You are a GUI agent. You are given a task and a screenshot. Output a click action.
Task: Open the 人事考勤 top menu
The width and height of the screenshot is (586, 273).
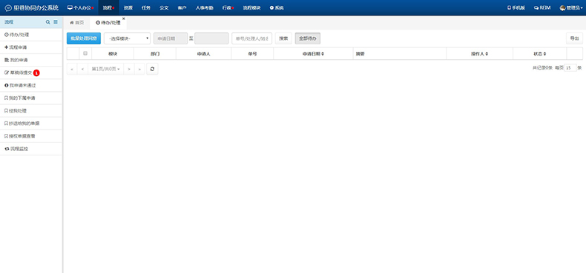point(205,7)
